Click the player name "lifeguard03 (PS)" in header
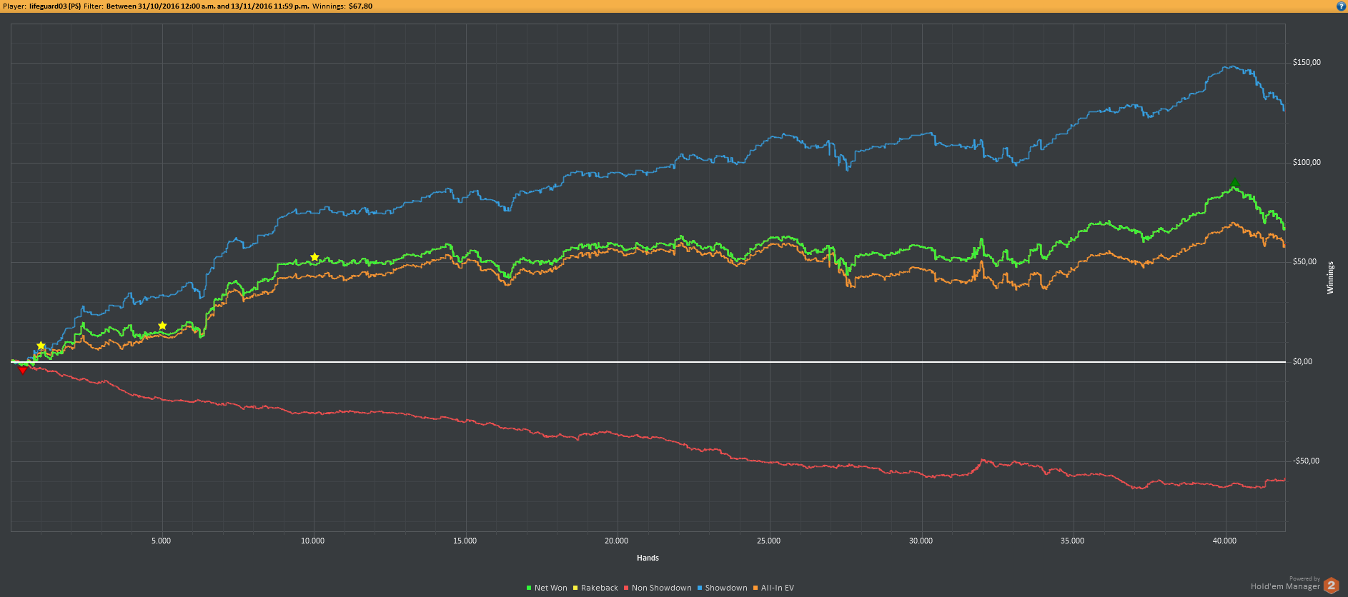The width and height of the screenshot is (1348, 597). (55, 6)
